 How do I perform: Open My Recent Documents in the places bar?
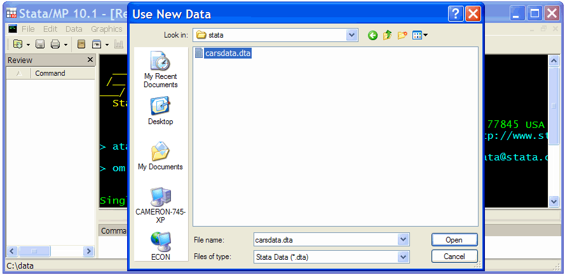click(x=161, y=69)
